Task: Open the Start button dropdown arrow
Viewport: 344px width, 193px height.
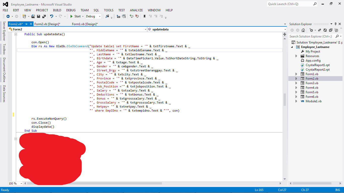Action: 83,16
